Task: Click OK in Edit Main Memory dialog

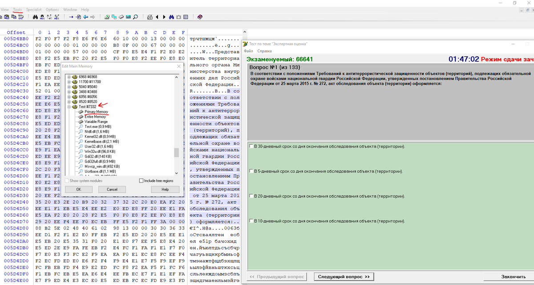Action: coord(78,189)
